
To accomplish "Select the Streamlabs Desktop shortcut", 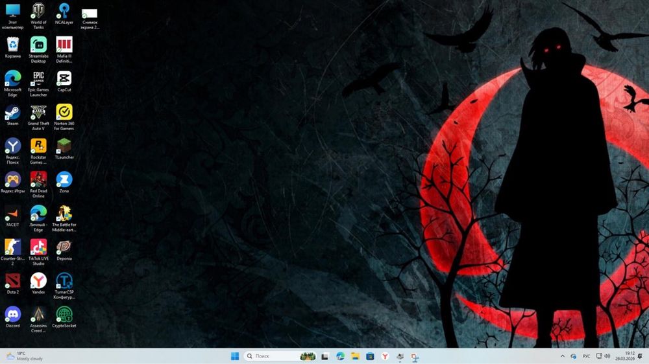I will coord(38,50).
